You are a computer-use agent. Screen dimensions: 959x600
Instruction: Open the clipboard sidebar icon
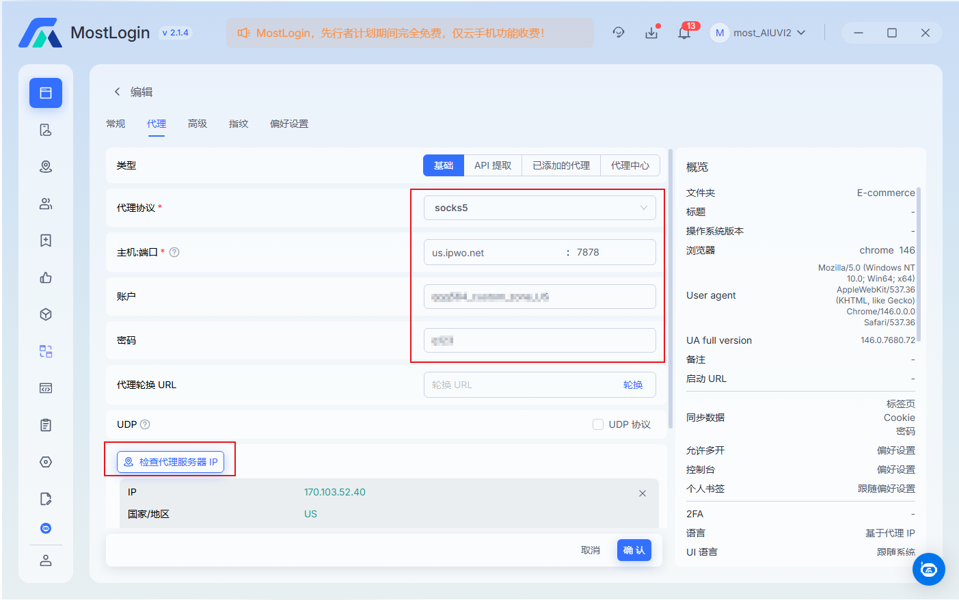click(46, 425)
